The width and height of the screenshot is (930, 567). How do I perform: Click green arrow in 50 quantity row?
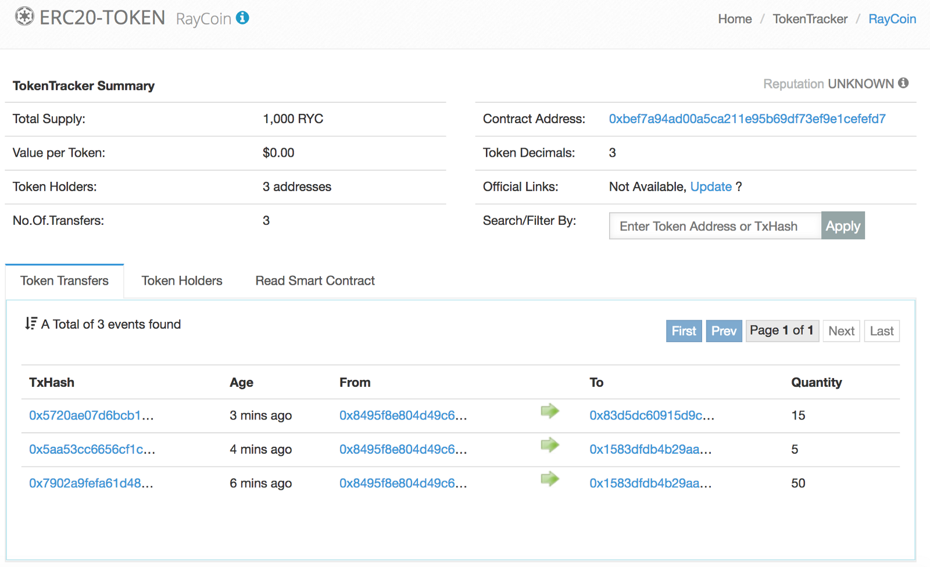point(549,479)
